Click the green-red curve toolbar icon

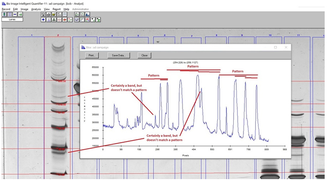click(x=70, y=20)
